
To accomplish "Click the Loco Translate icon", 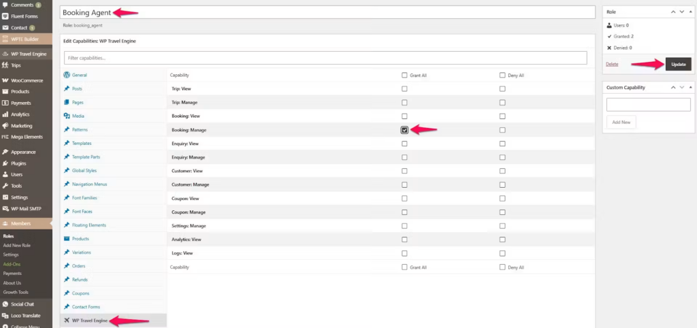I will coord(5,316).
